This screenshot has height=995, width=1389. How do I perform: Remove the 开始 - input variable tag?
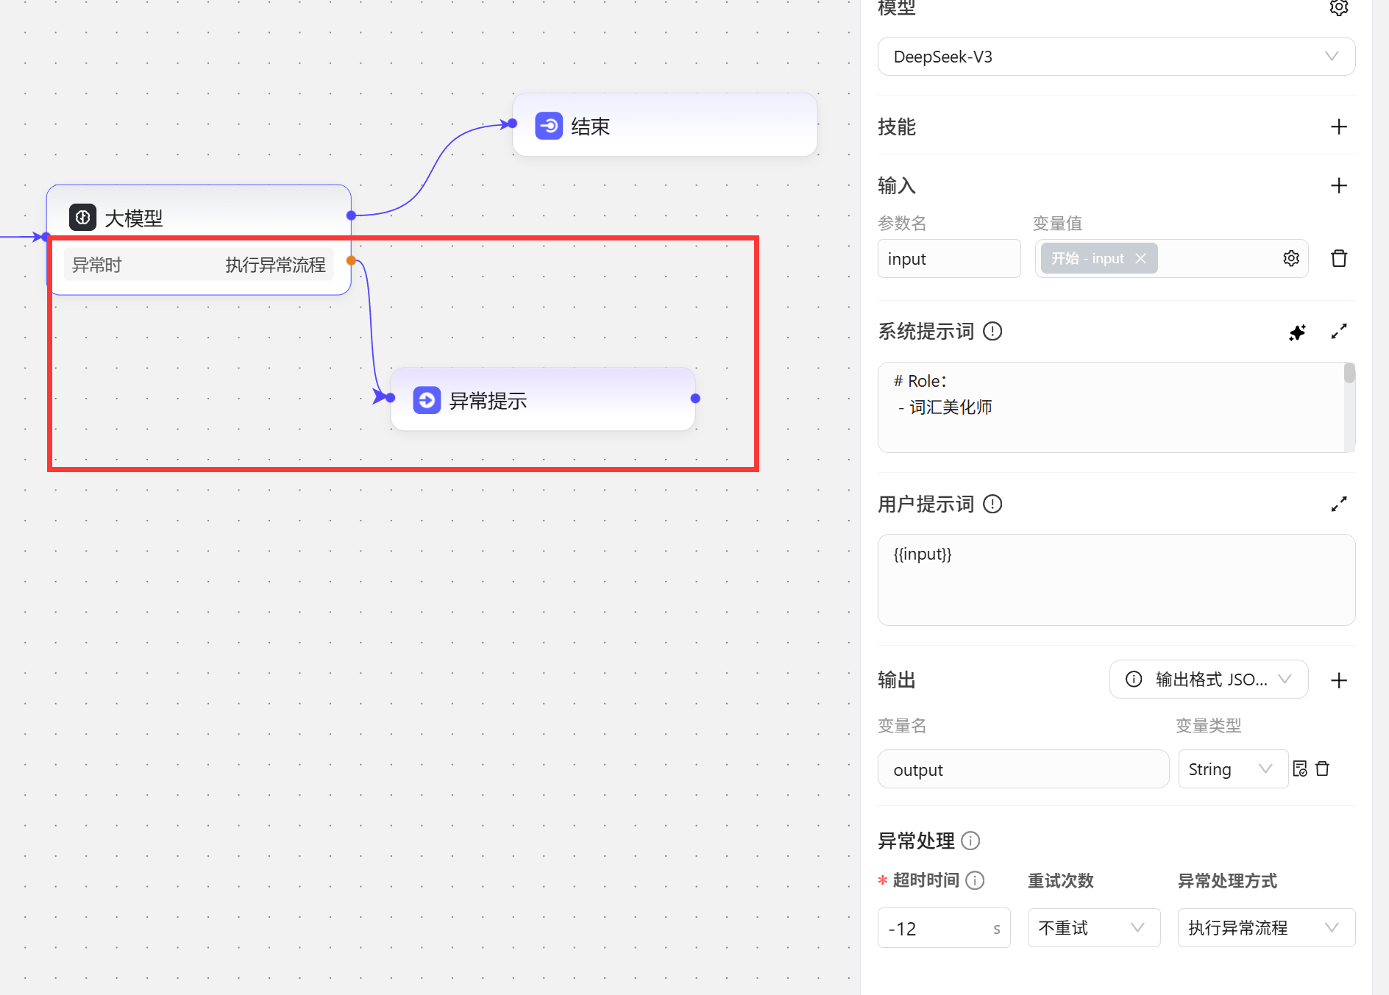tap(1140, 258)
